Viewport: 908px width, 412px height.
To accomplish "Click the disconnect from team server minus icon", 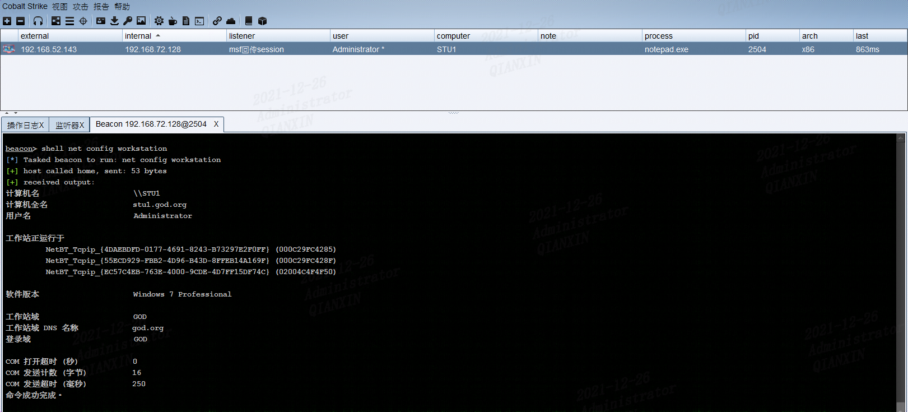I will (x=20, y=21).
